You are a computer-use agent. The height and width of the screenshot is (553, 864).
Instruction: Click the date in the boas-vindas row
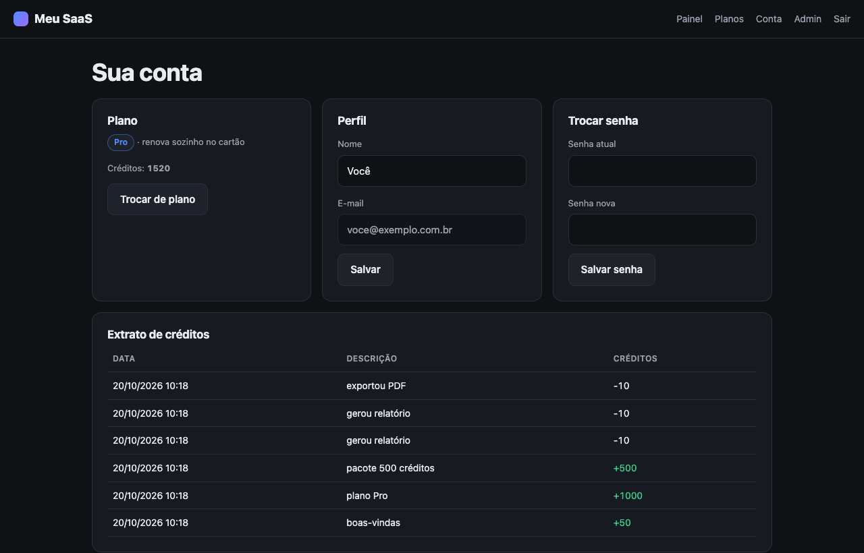pos(151,523)
